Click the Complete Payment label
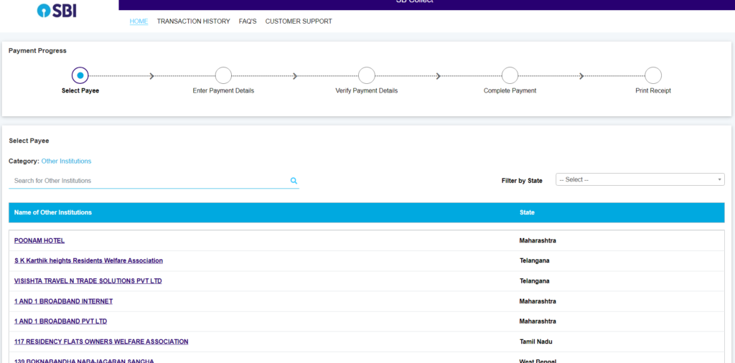The image size is (735, 363). [510, 91]
